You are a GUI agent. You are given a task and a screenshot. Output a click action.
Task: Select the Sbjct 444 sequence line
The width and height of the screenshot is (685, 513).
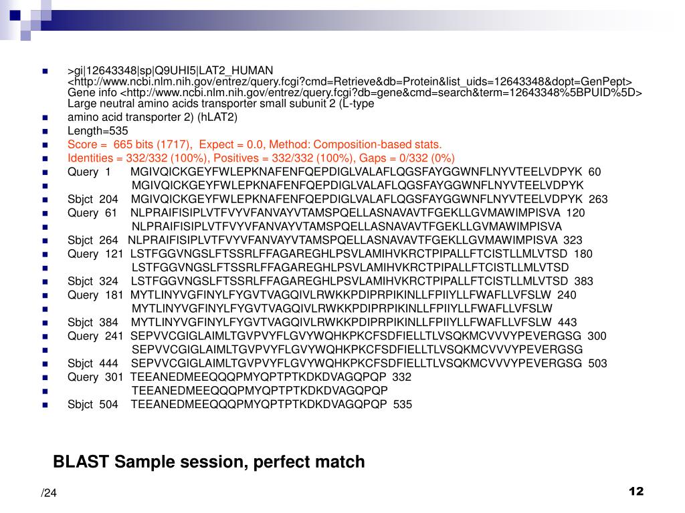337,363
